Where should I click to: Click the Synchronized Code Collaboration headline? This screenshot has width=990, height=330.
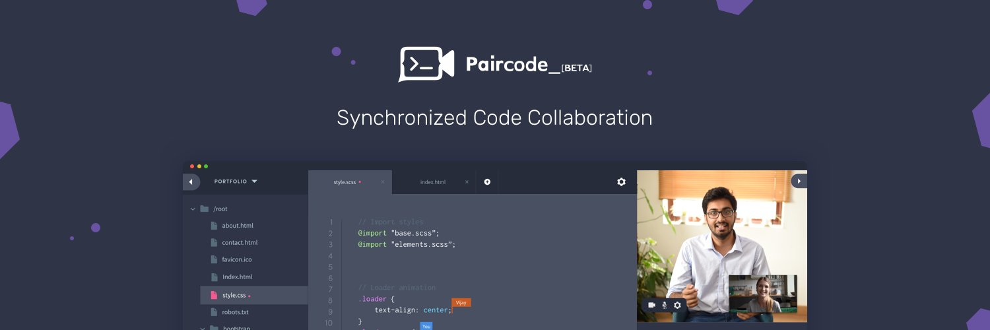tap(494, 117)
